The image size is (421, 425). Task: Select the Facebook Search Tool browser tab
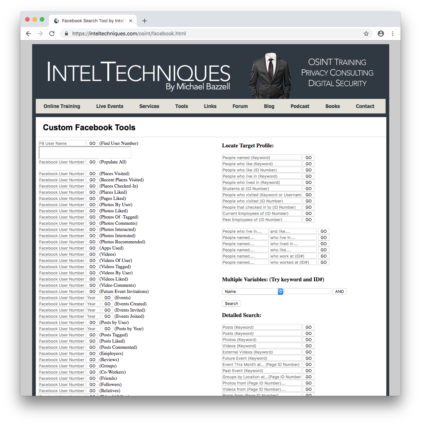[93, 21]
